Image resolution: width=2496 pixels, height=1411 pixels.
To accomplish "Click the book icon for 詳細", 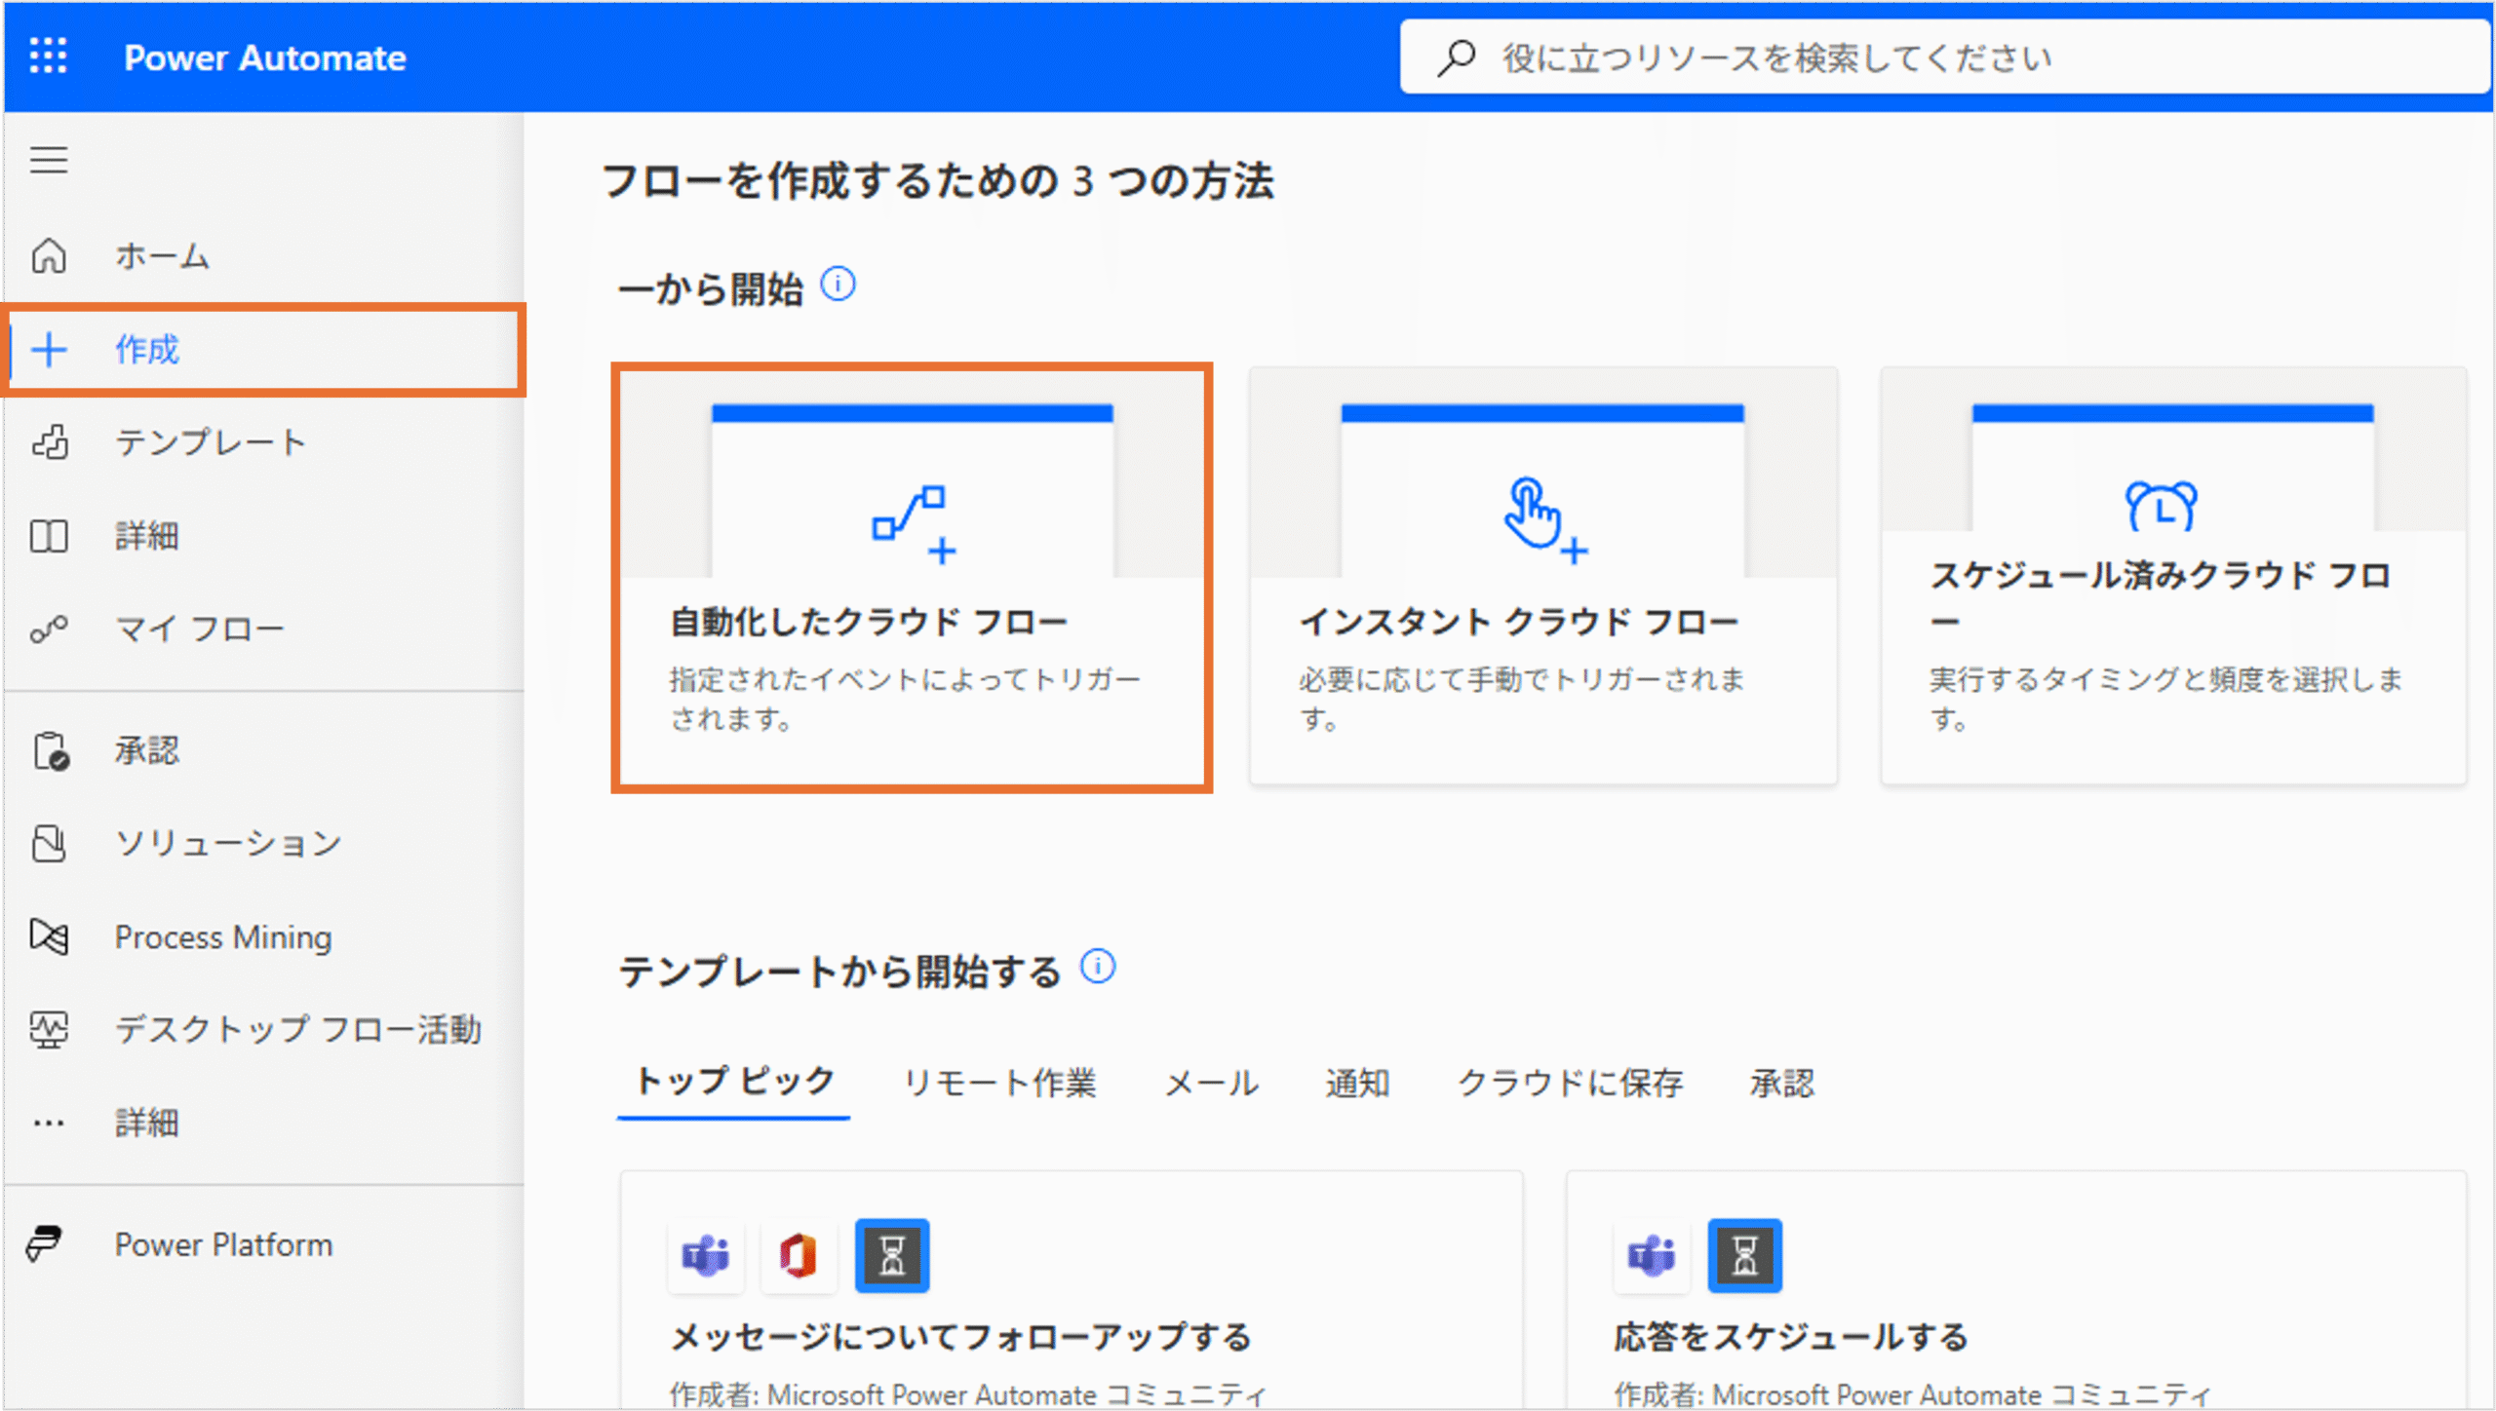I will [x=49, y=536].
